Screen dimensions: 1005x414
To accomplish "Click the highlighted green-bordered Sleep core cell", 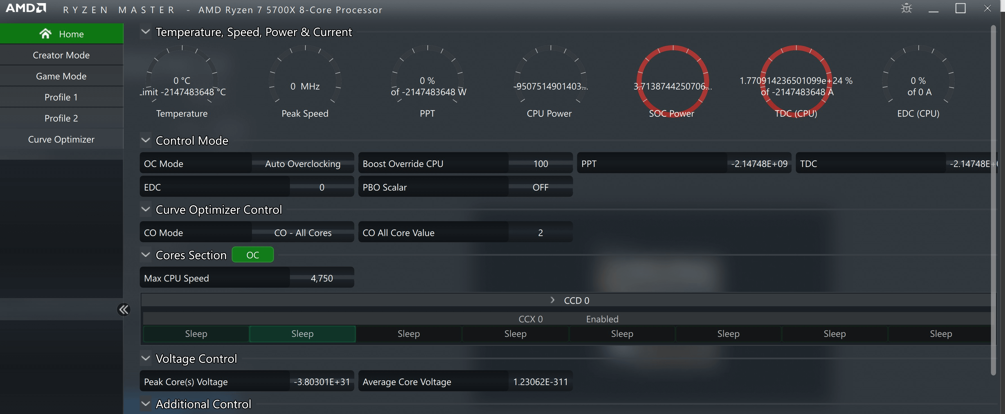I will point(302,333).
